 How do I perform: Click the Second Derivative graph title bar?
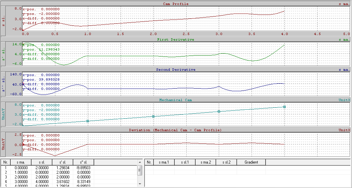176,70
